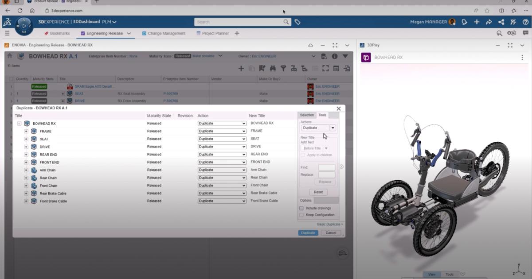This screenshot has width=532, height=279.
Task: Expand the SEAT node in the Duplicate tree
Action: click(x=26, y=139)
